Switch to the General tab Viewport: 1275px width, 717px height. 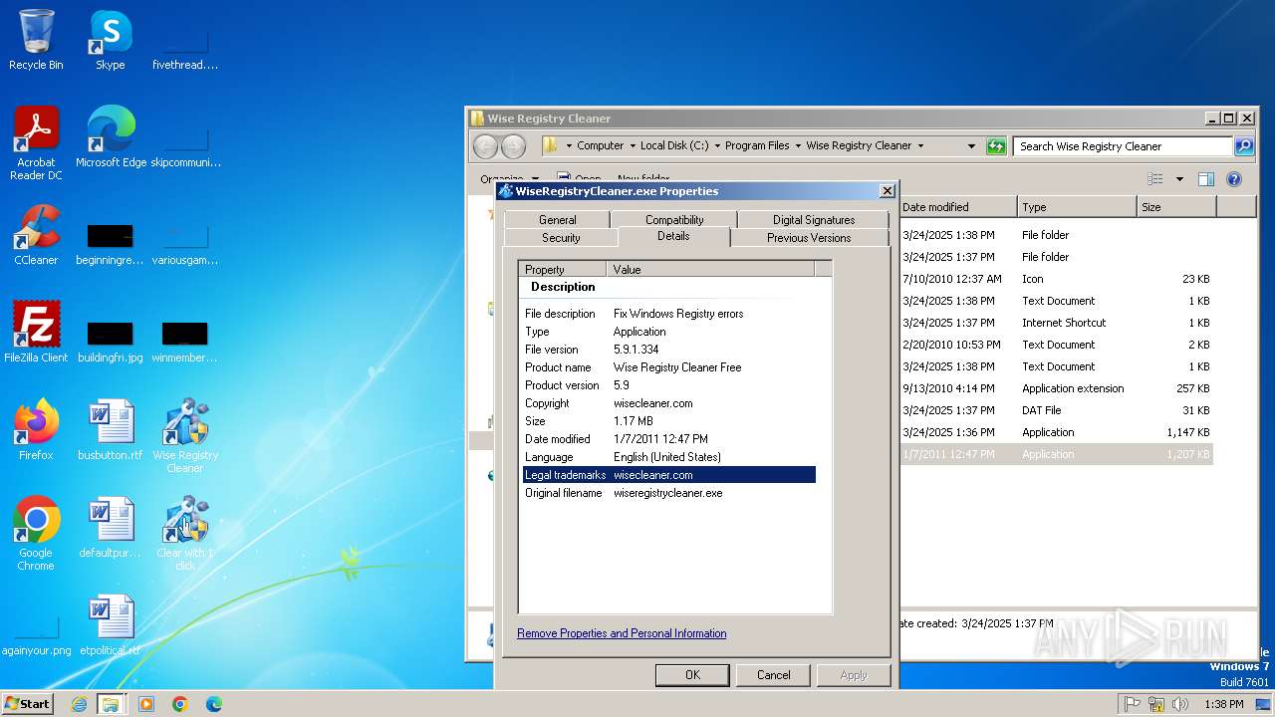pos(557,220)
